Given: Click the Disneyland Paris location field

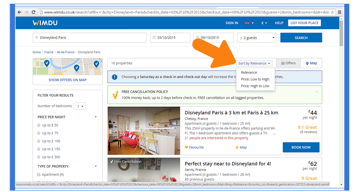Looking at the screenshot, I should coord(90,38).
